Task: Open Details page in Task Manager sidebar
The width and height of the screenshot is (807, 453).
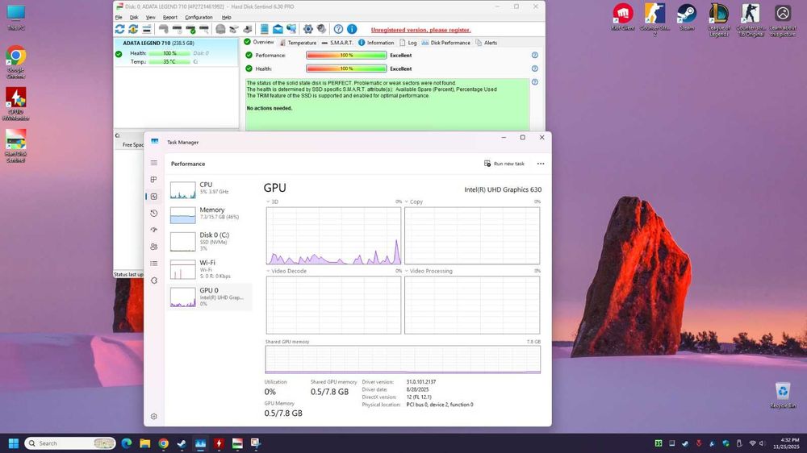Action: pyautogui.click(x=154, y=264)
